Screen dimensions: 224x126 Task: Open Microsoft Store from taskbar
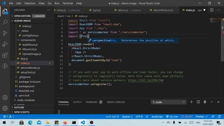(x=22, y=122)
